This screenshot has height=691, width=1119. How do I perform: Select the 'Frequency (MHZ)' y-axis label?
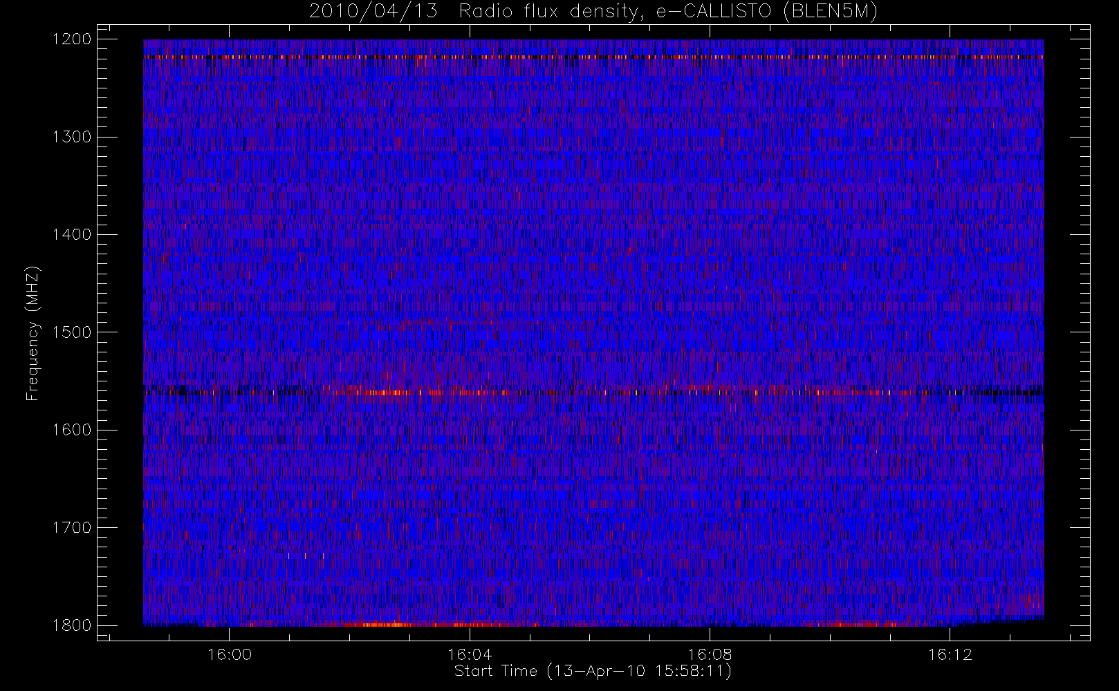[x=33, y=333]
